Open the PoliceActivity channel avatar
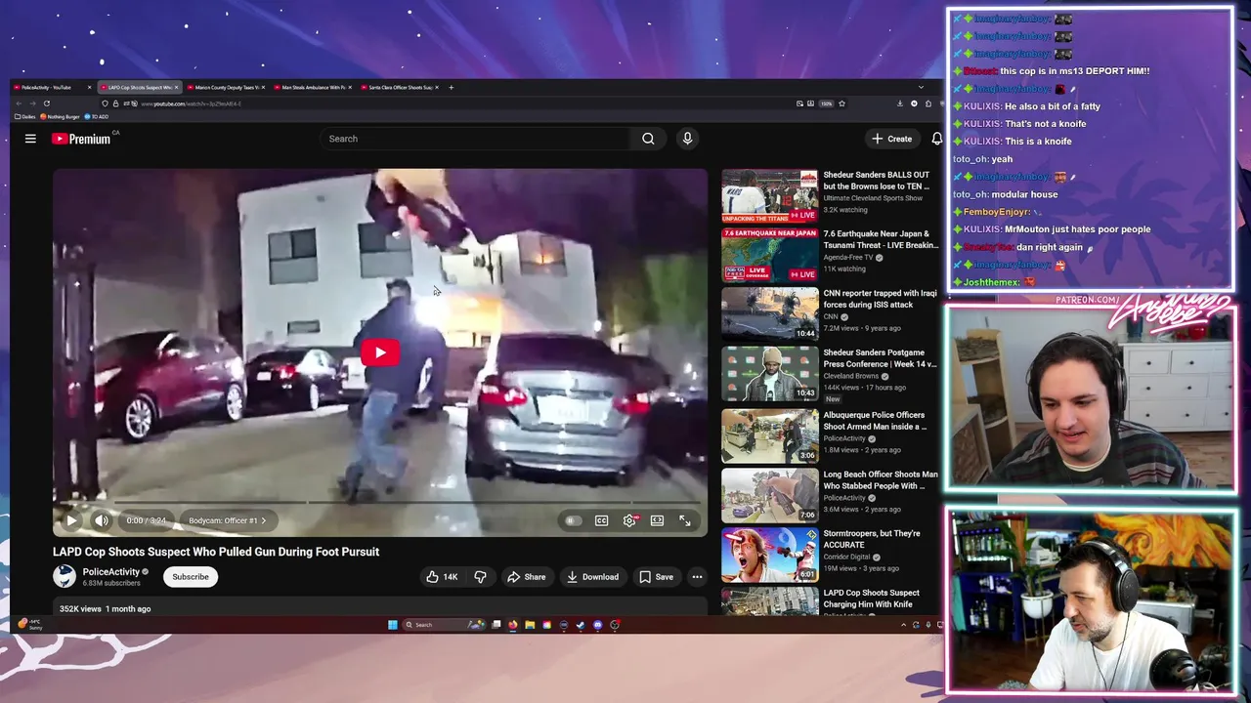Viewport: 1251px width, 703px height. tap(65, 576)
